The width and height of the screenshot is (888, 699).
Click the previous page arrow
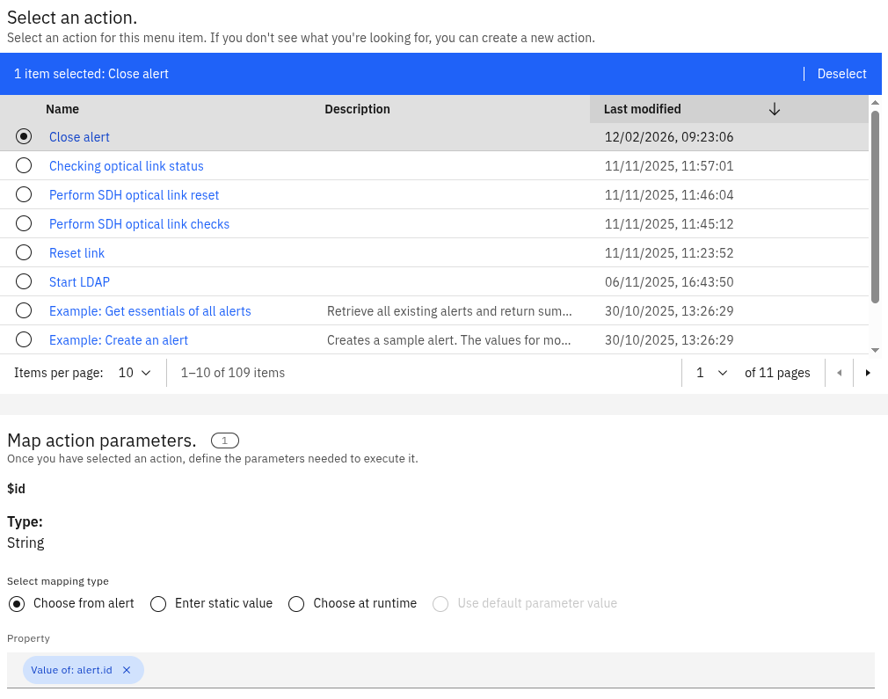pos(839,373)
